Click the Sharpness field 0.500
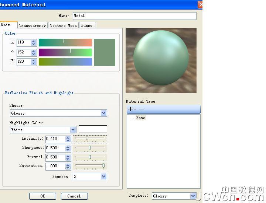 56,148
